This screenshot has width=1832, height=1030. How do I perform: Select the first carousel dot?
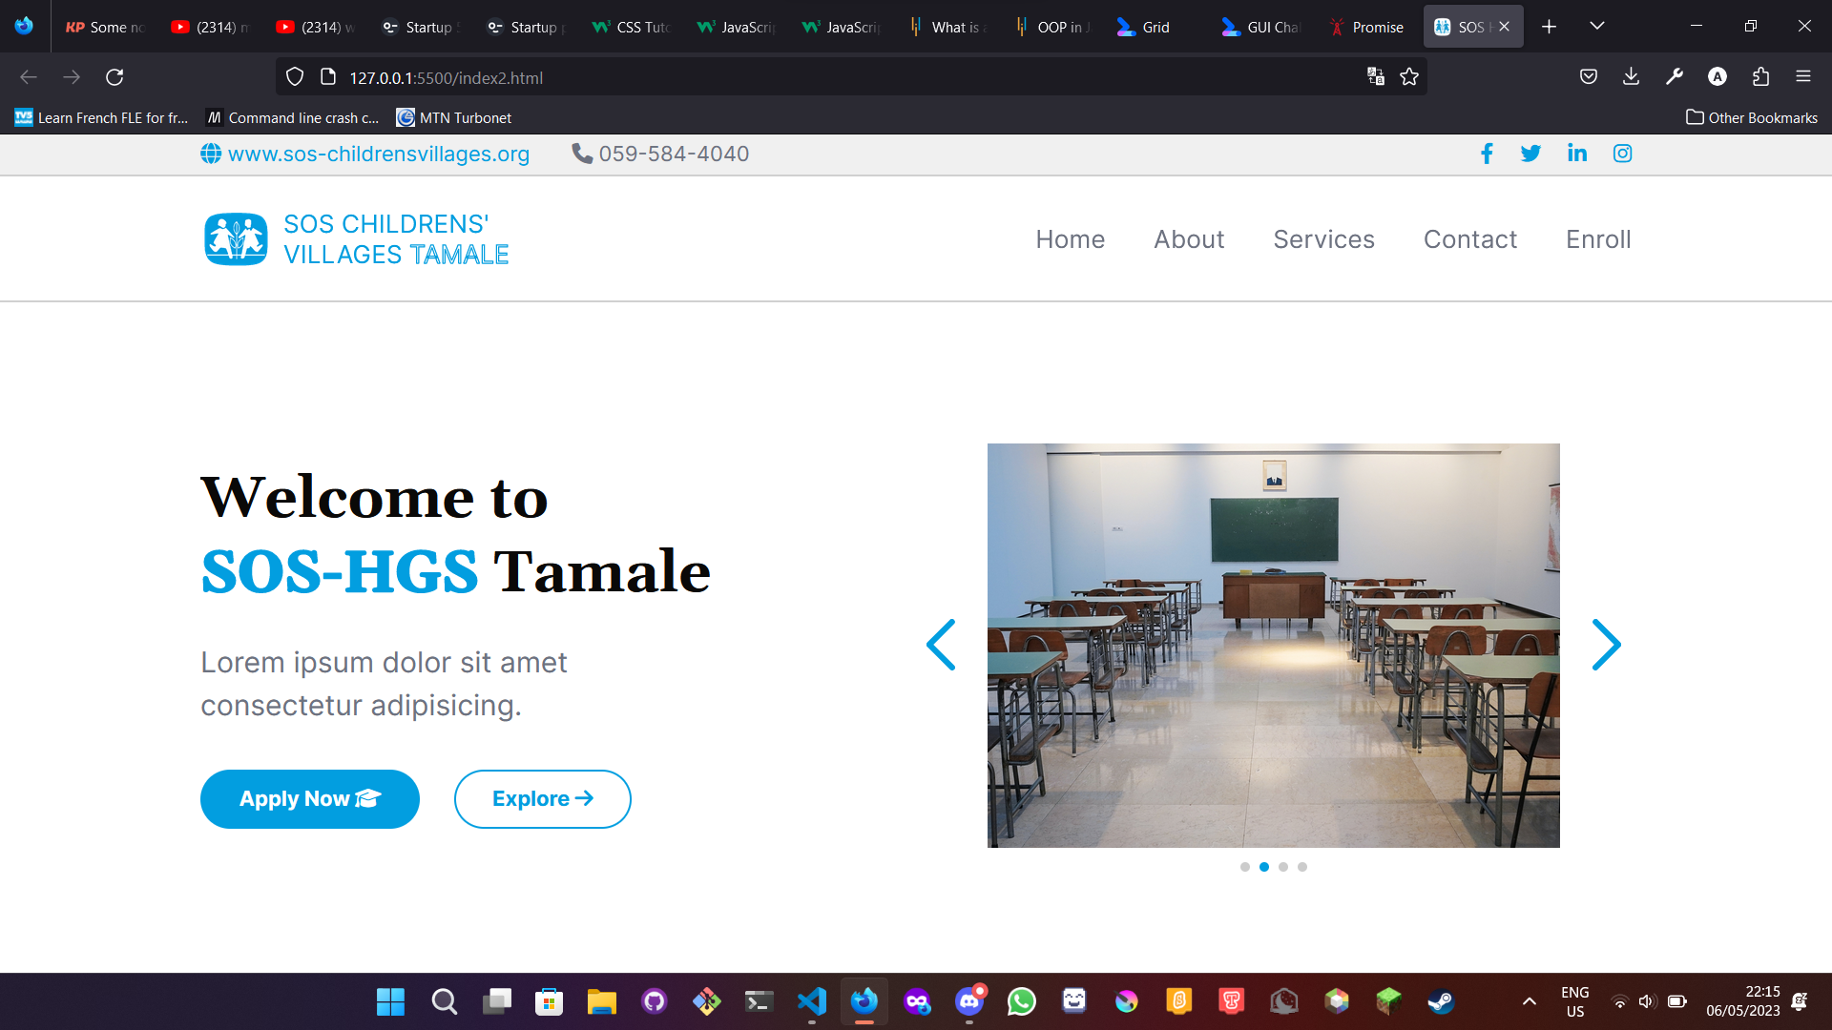point(1245,867)
